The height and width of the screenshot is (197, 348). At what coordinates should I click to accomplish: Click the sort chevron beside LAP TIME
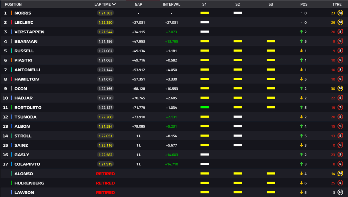114,4
